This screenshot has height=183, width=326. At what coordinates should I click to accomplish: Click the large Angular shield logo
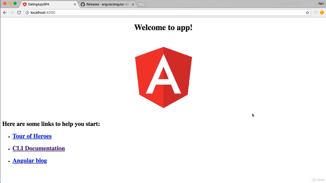[163, 77]
